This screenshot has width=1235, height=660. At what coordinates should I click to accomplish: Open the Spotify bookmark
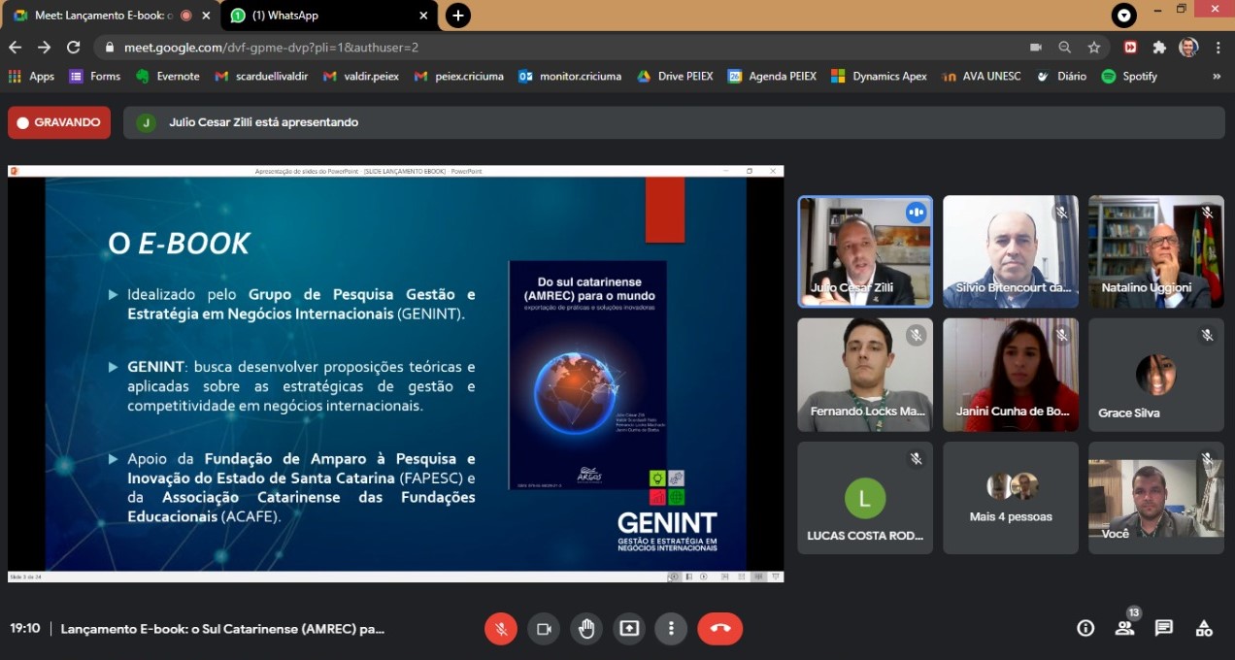[1129, 76]
